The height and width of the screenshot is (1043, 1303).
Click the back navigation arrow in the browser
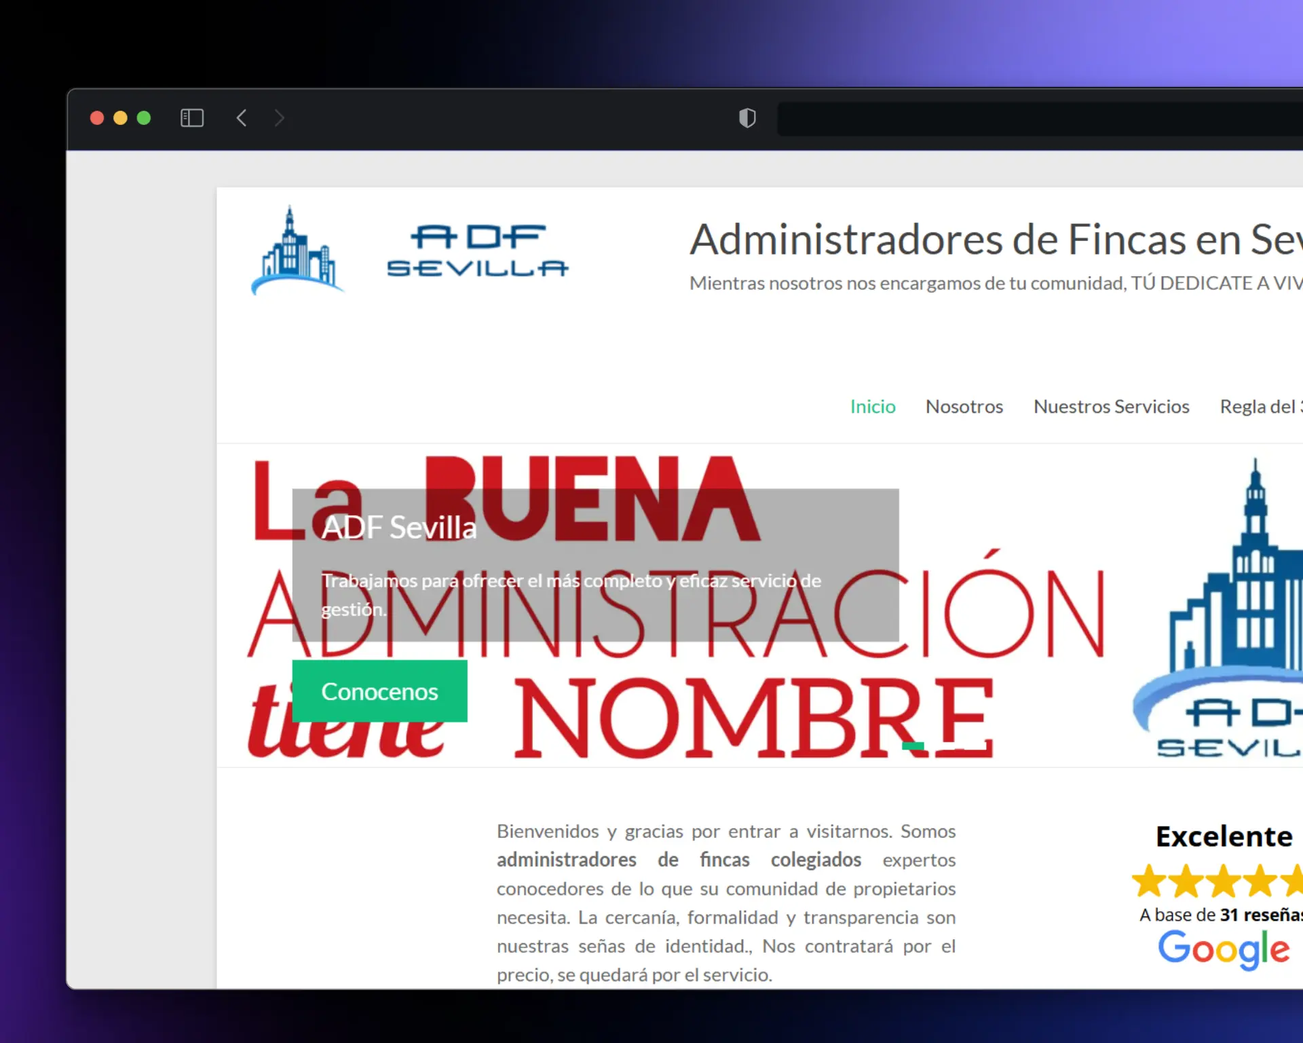point(242,117)
